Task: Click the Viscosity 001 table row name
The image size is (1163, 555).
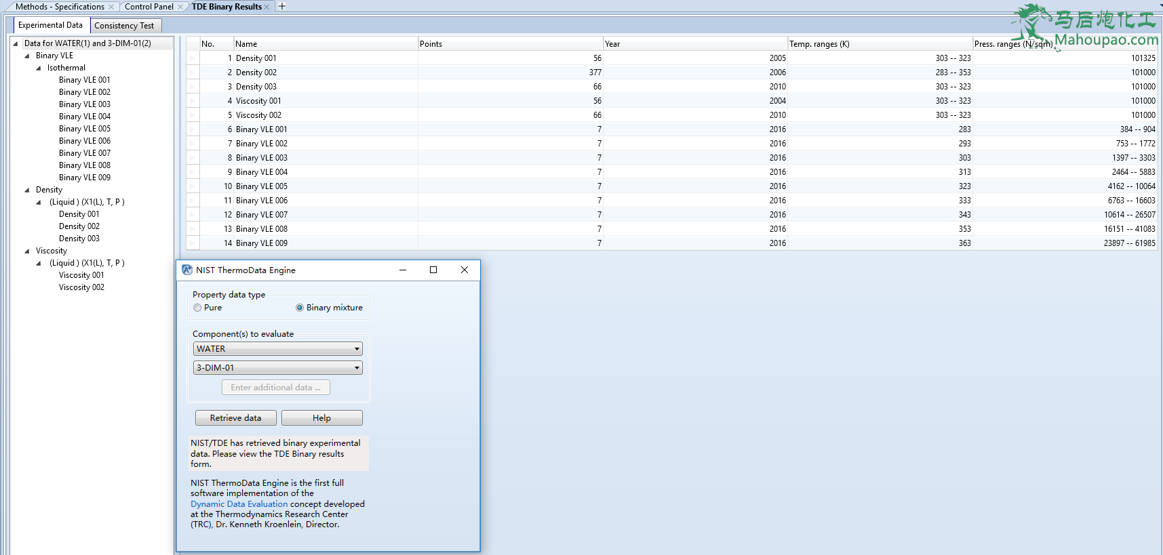Action: 258,101
